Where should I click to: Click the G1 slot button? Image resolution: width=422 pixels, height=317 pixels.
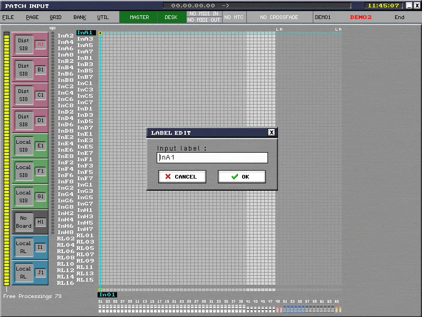pos(41,197)
